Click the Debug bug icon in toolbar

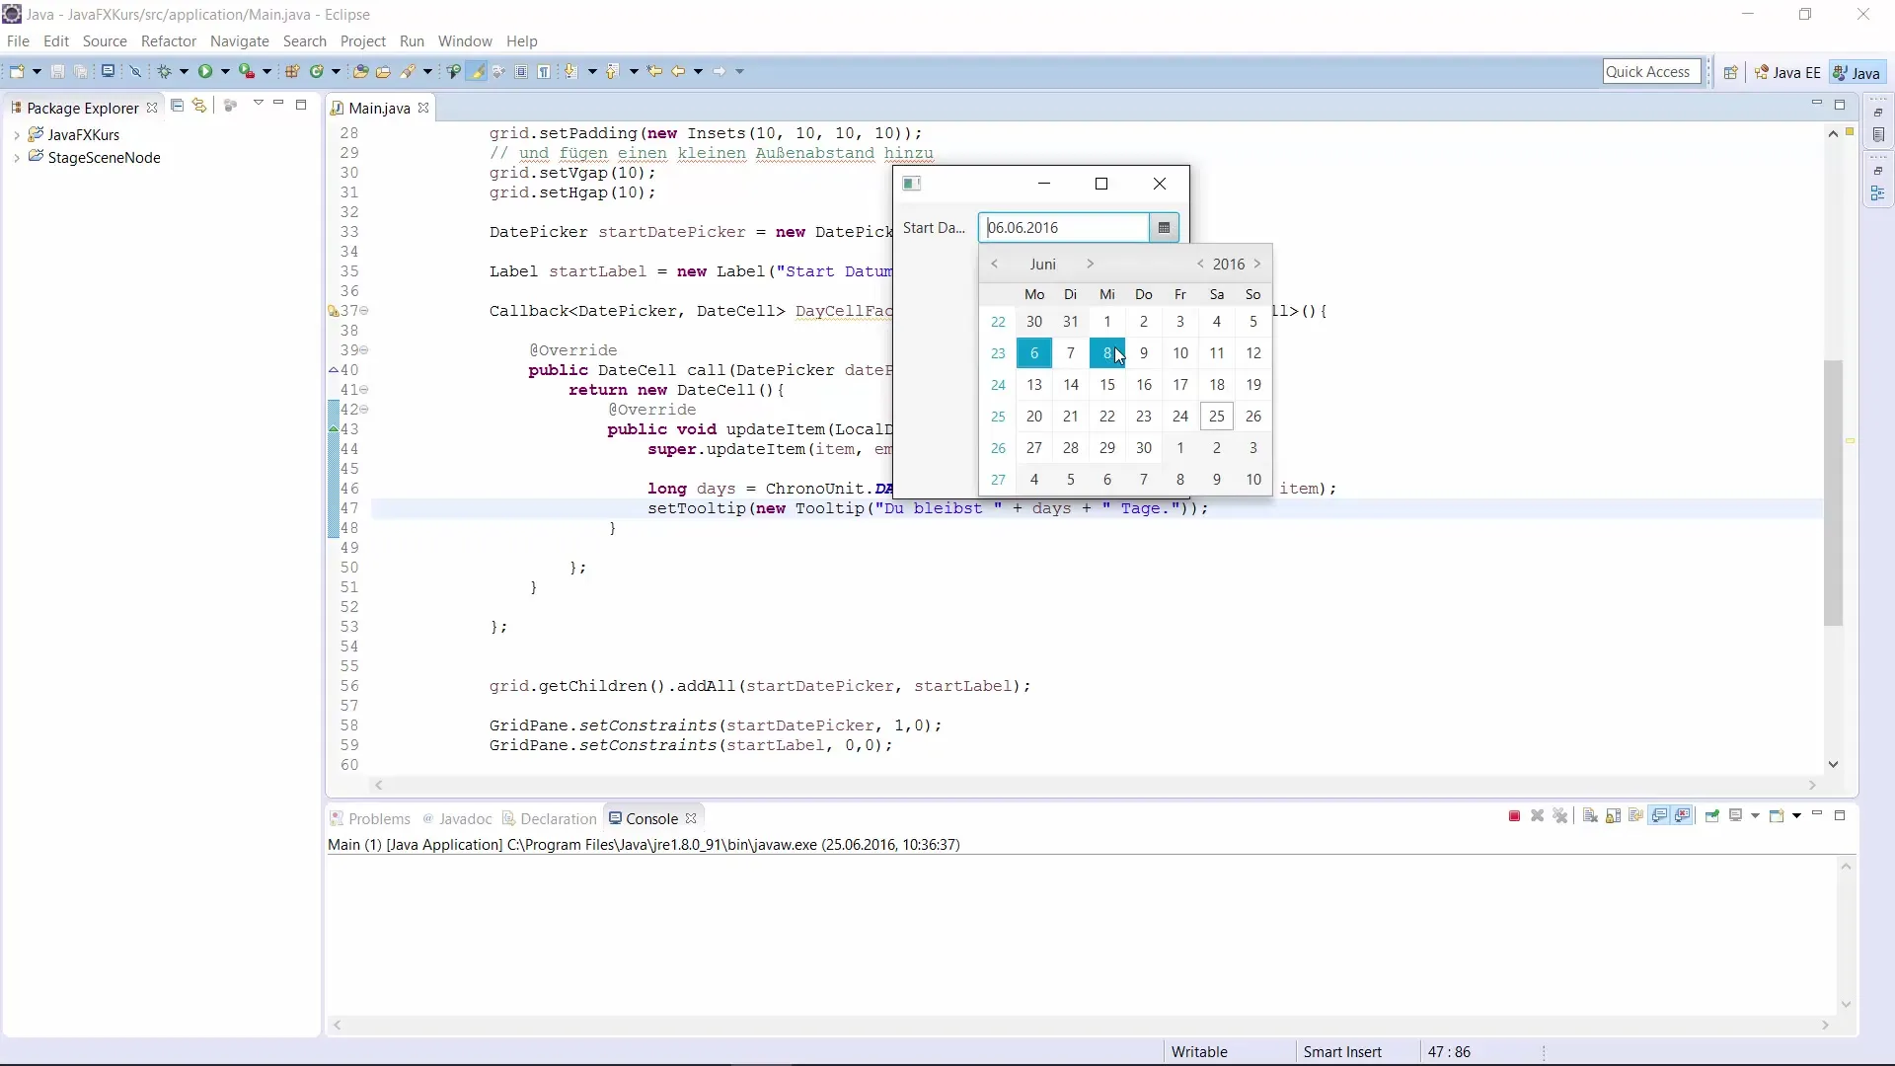point(164,71)
